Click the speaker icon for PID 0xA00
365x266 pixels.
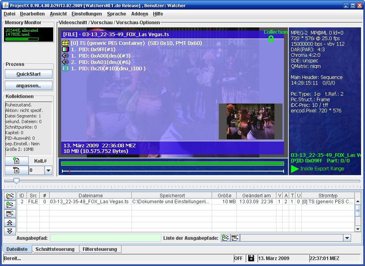66,56
